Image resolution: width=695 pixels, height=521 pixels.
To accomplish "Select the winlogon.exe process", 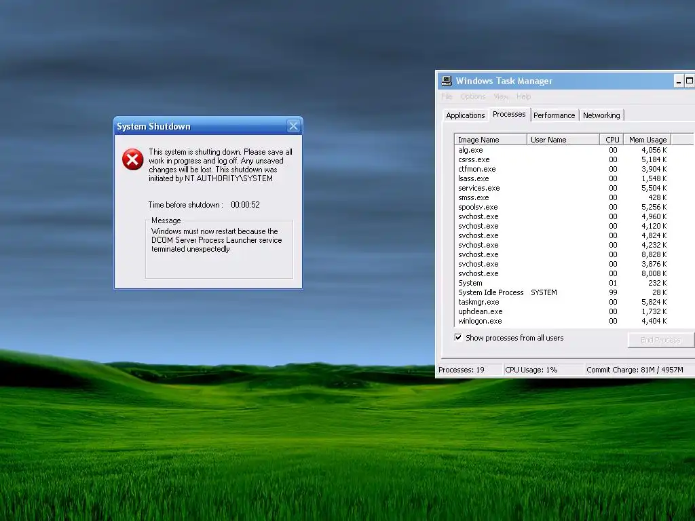I will (x=563, y=321).
